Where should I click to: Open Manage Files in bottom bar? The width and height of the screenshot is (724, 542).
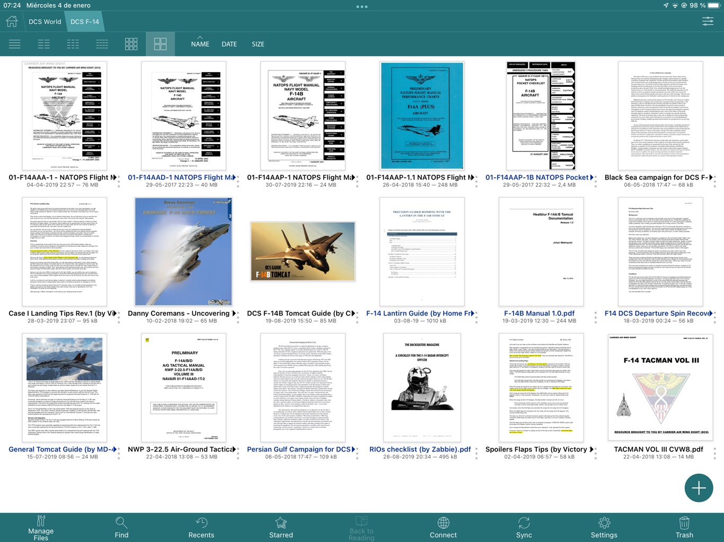(x=41, y=528)
